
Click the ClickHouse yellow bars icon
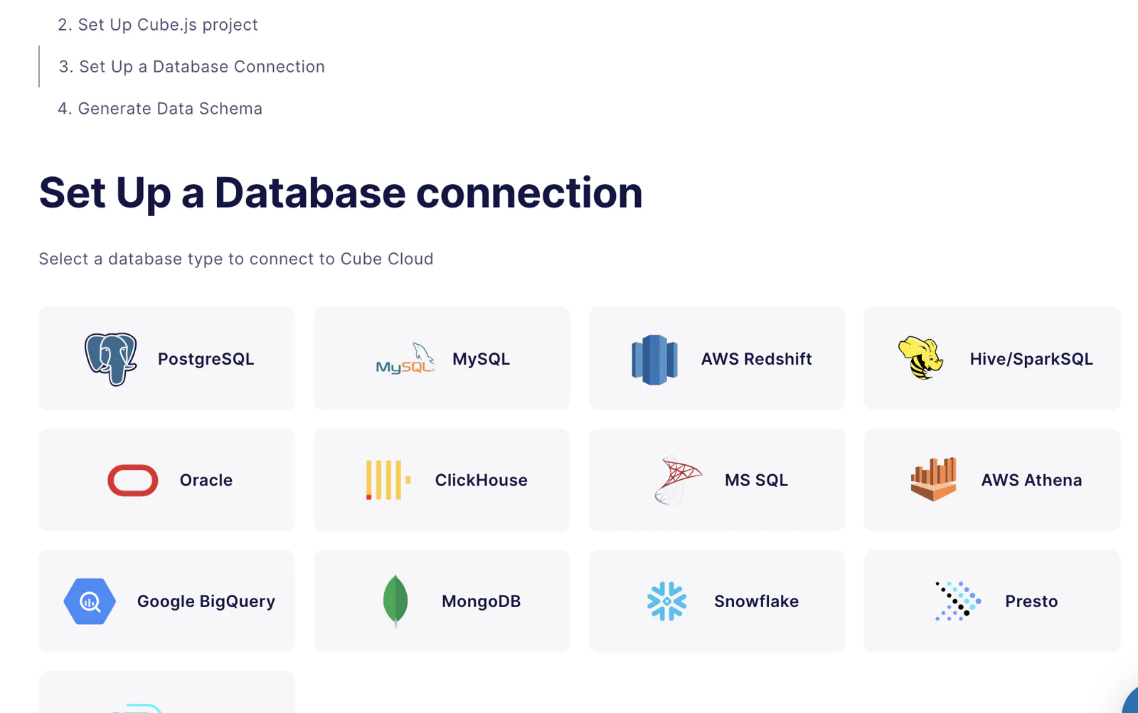388,480
